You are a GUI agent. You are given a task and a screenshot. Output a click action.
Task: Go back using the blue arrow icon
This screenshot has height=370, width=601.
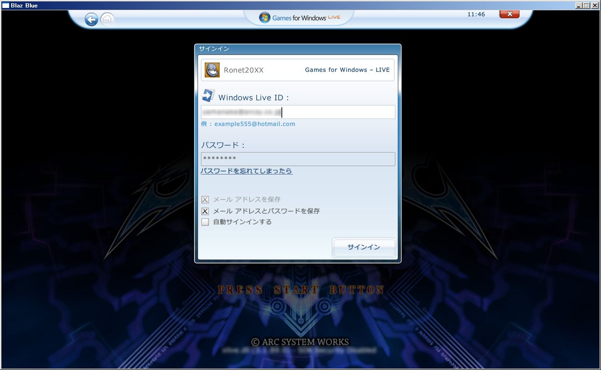[92, 20]
